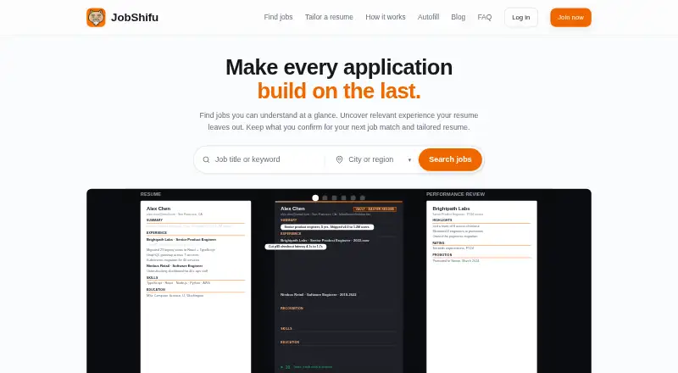Click the RESUME label above left card

click(151, 194)
